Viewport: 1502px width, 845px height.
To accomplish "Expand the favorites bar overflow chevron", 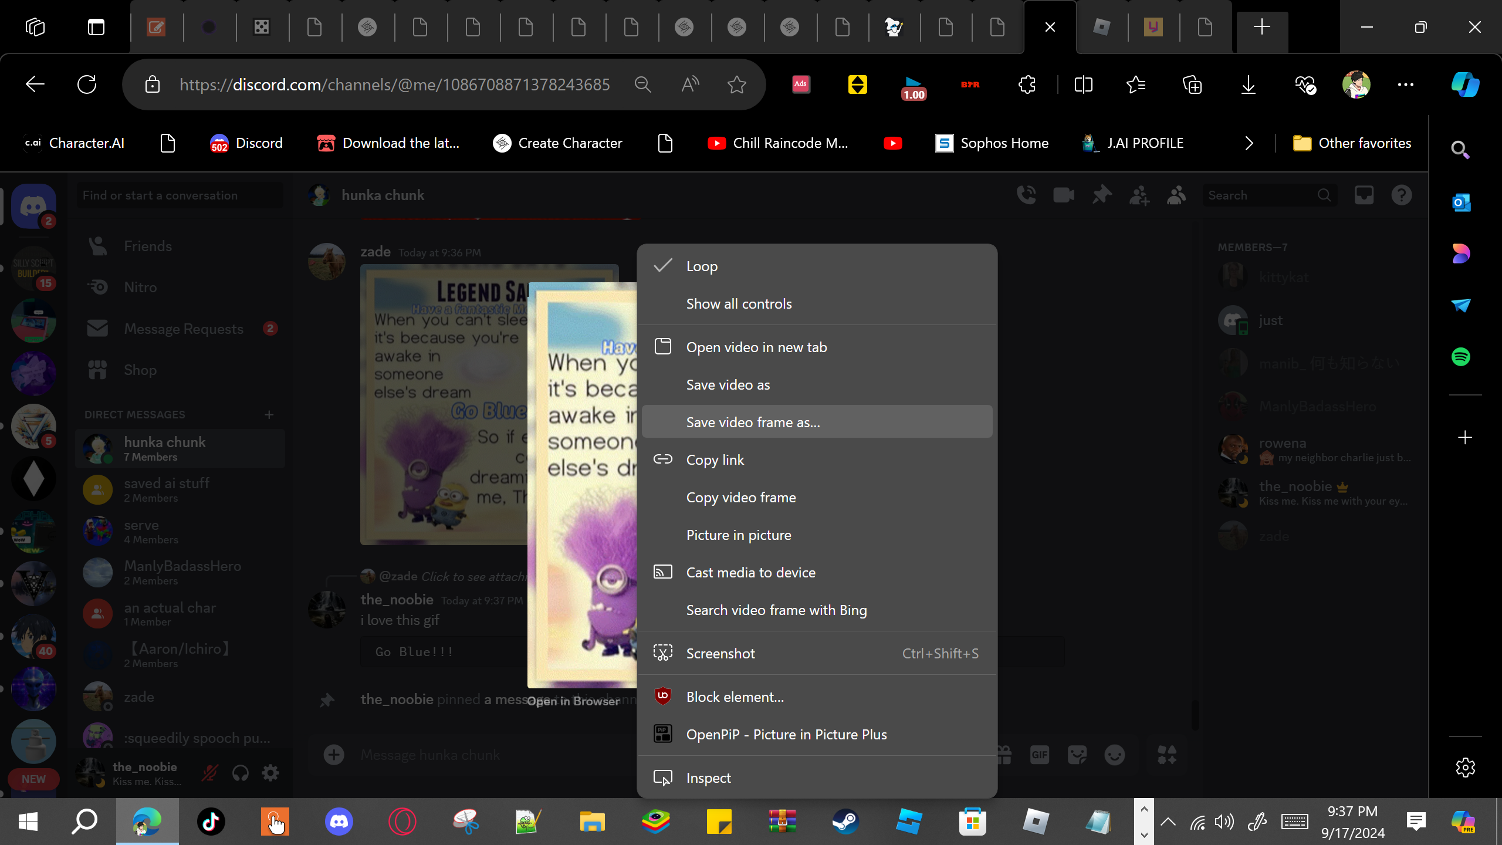I will coord(1249,143).
